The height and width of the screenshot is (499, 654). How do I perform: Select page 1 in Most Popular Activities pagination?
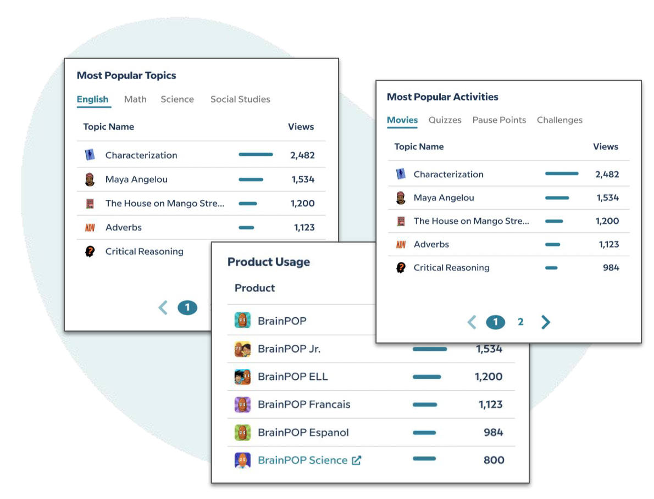pyautogui.click(x=496, y=322)
